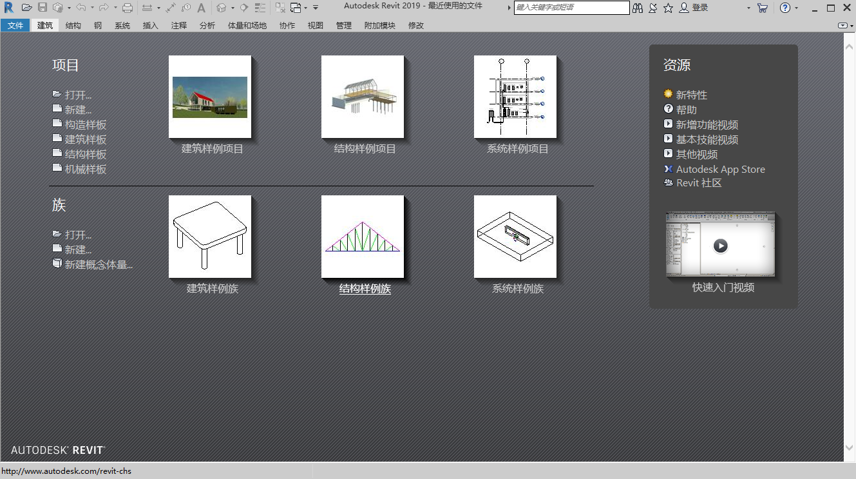
Task: Open the Customize Quick Access Toolbar dropdown
Action: click(316, 8)
